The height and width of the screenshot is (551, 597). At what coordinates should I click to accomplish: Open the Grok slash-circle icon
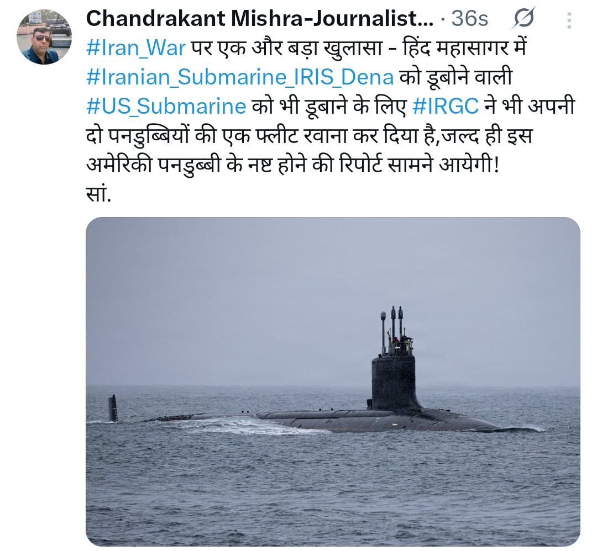524,18
